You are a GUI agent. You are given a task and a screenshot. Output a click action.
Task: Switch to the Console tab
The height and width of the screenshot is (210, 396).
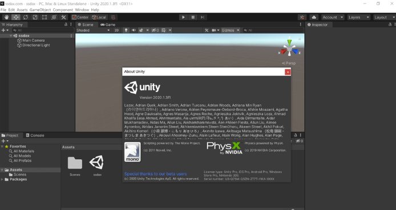[35, 135]
